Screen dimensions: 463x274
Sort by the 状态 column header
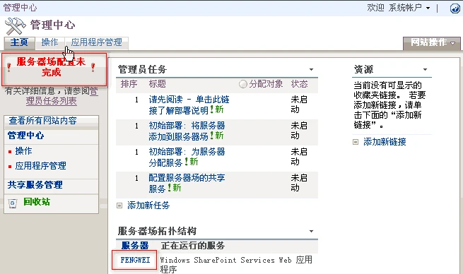tap(300, 84)
